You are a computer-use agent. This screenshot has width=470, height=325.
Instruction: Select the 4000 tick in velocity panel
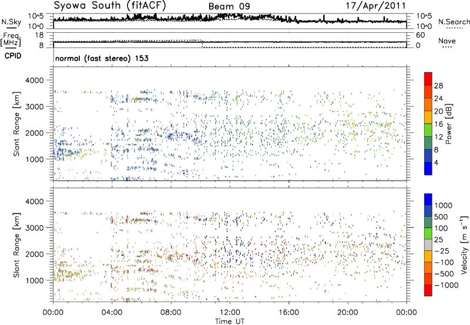(34, 201)
